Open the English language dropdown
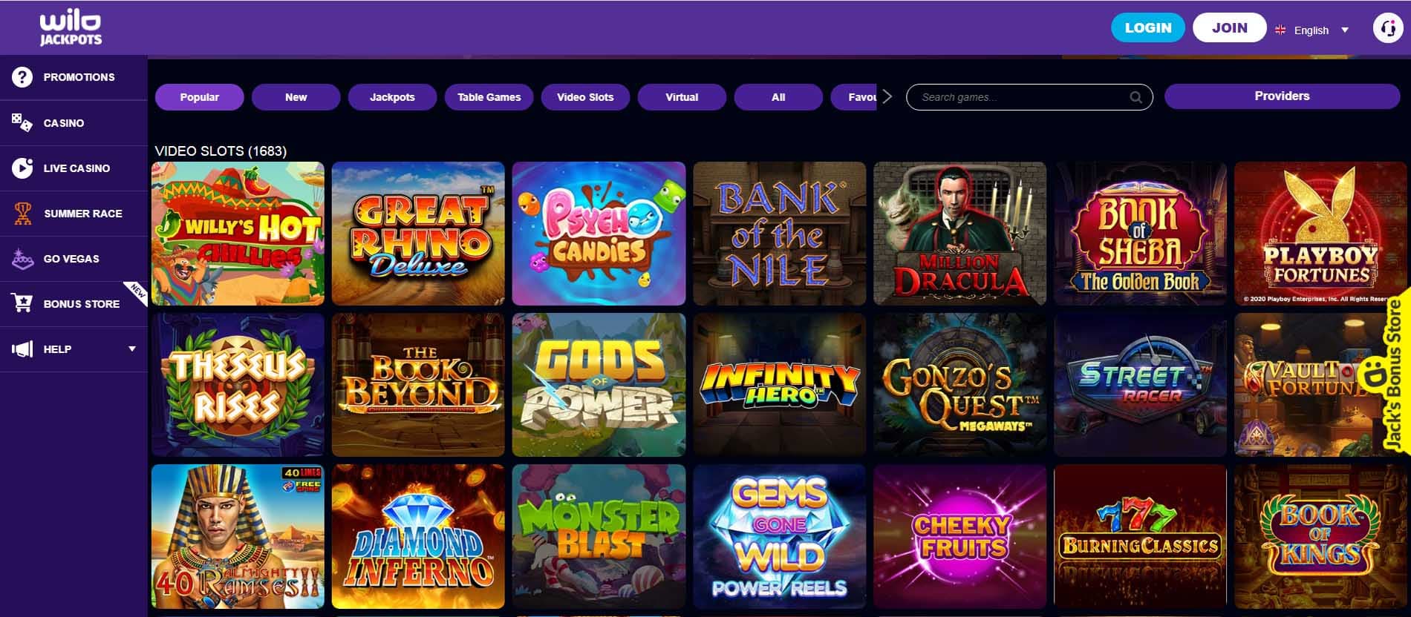The width and height of the screenshot is (1411, 617). point(1311,30)
